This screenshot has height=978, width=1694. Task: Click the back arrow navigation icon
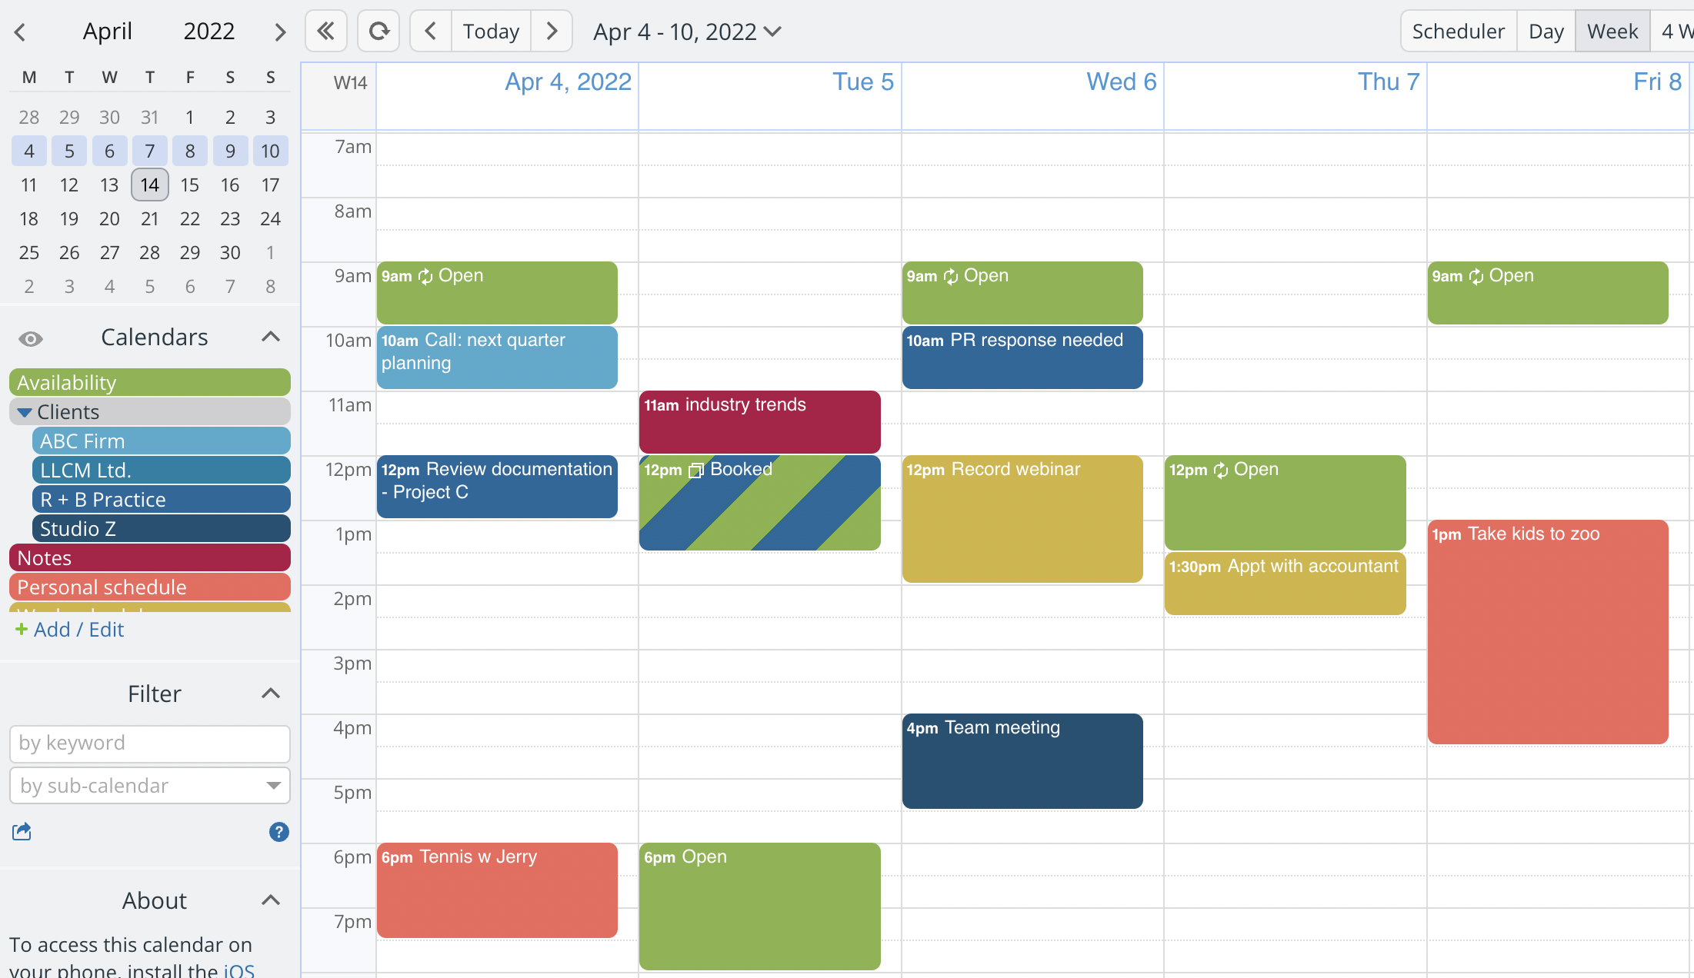click(431, 32)
